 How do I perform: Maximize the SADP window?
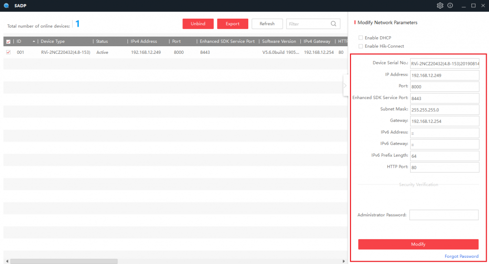click(473, 5)
